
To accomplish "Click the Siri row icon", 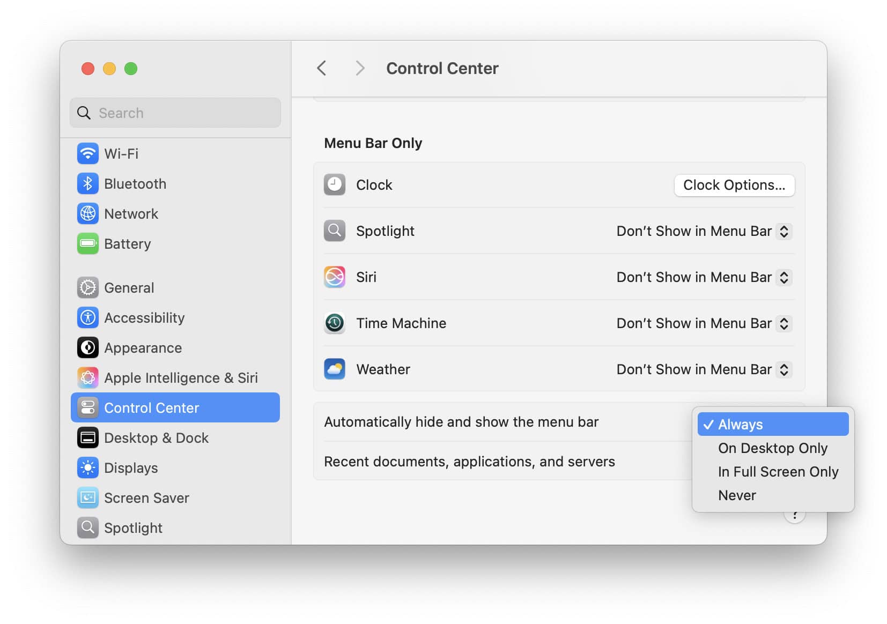I will pos(335,277).
